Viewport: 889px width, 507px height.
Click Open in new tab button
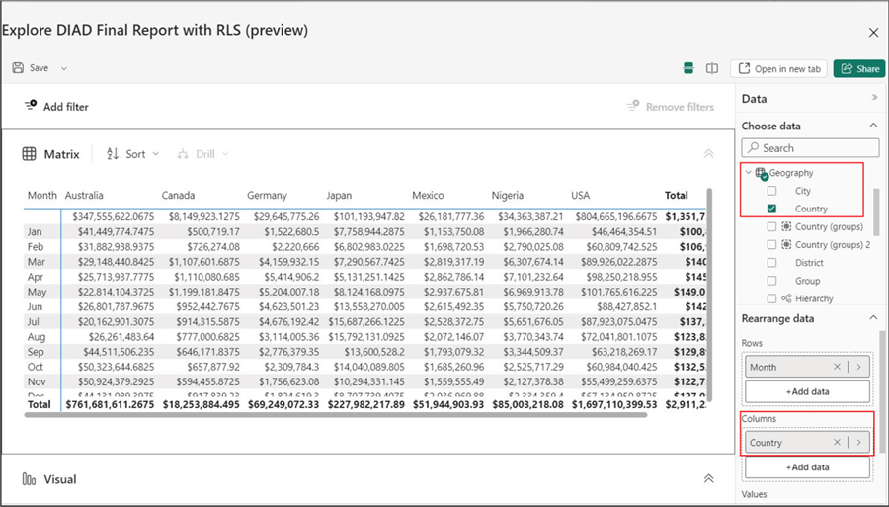coord(777,68)
